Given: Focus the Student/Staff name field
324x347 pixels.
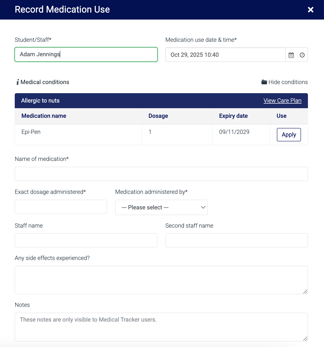Looking at the screenshot, I should pyautogui.click(x=86, y=55).
